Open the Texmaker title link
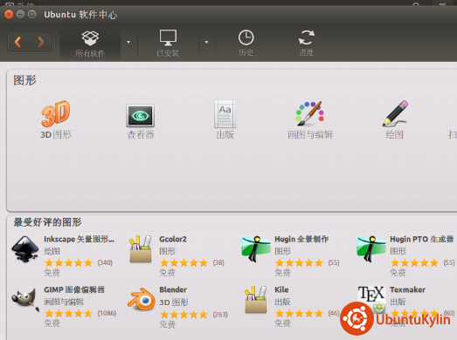 [407, 290]
